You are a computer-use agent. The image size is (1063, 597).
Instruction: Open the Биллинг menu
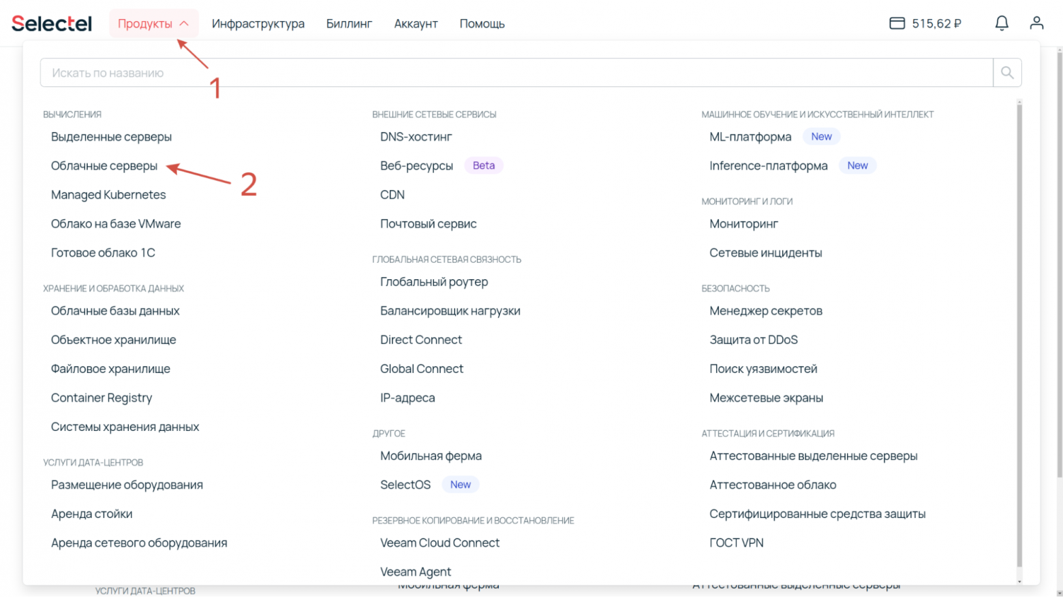coord(349,24)
